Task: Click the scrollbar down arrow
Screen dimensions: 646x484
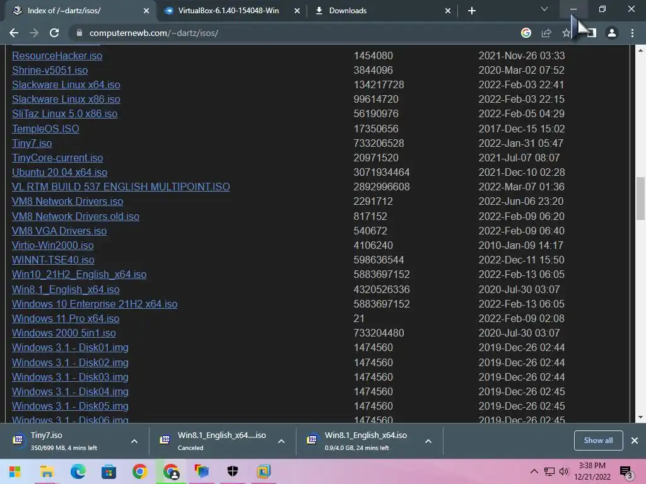Action: coord(640,417)
